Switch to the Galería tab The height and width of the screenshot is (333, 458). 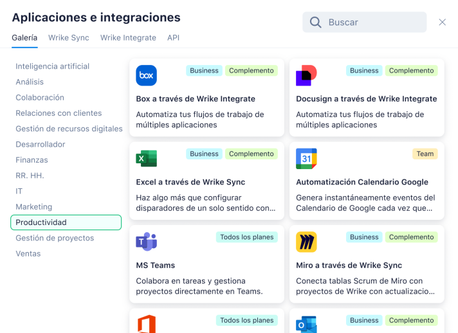point(24,38)
